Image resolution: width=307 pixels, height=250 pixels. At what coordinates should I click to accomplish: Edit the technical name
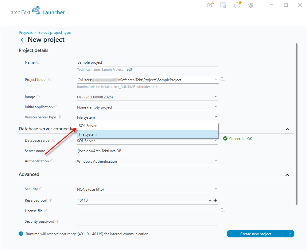coord(129,69)
